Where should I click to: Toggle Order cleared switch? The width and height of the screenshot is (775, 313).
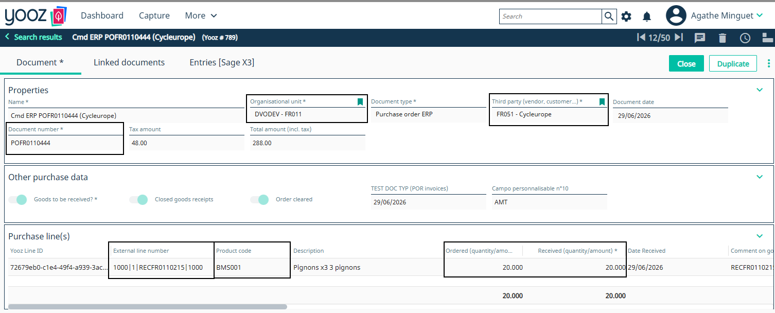(259, 200)
